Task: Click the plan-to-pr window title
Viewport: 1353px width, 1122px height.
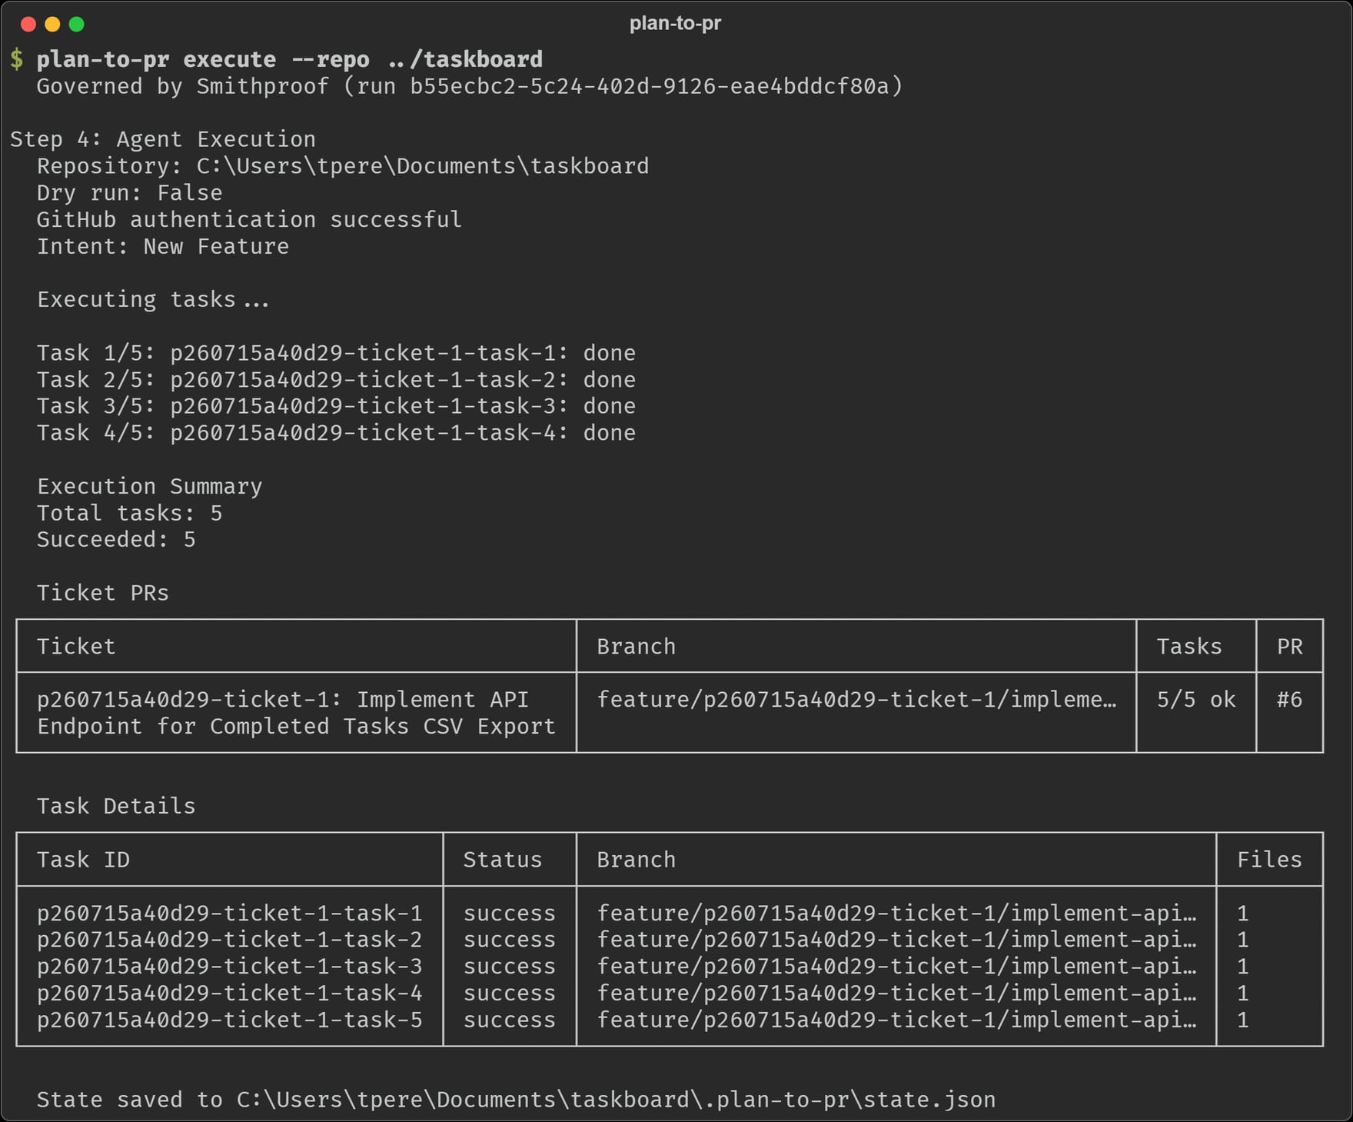Action: tap(675, 23)
